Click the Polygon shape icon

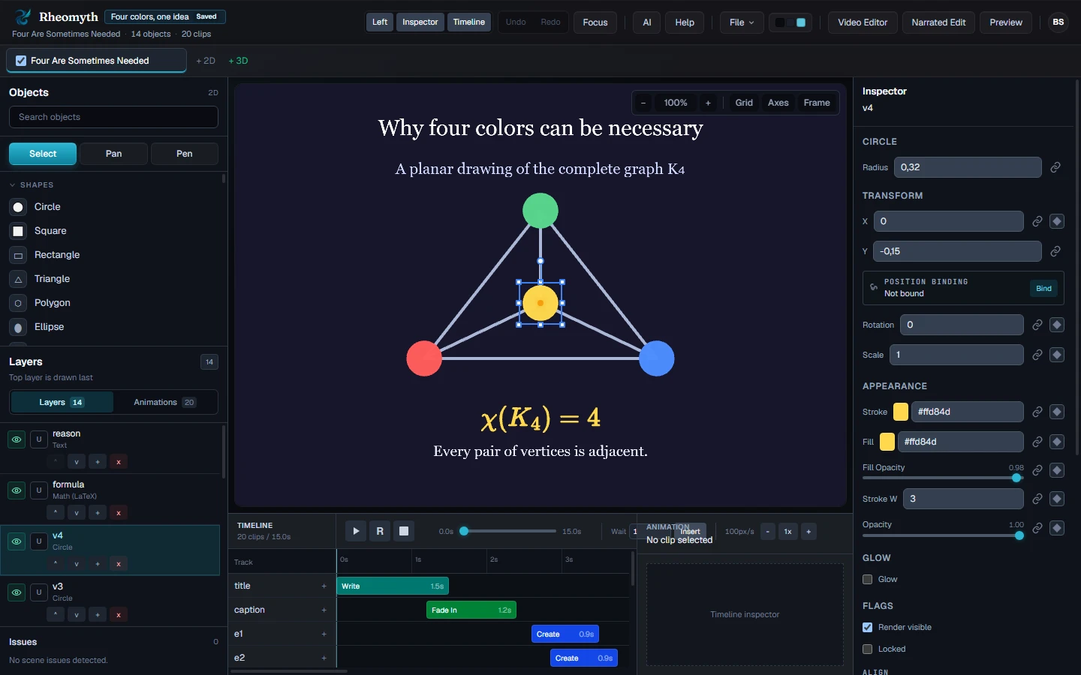click(18, 303)
